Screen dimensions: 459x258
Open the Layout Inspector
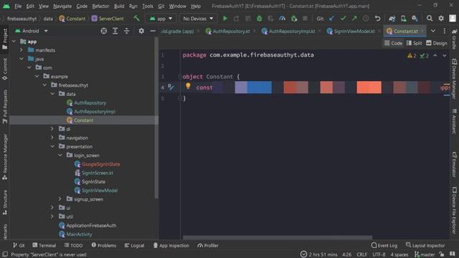tap(425, 245)
